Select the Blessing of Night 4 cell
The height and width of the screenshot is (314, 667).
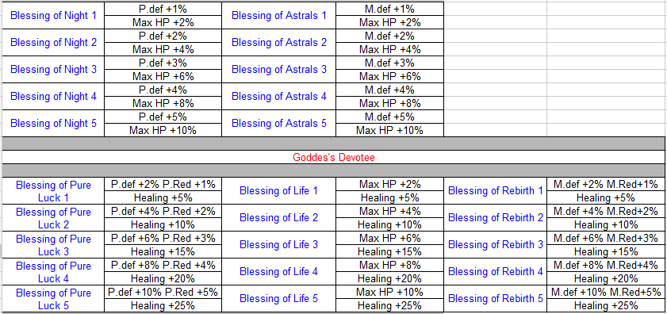coord(53,97)
